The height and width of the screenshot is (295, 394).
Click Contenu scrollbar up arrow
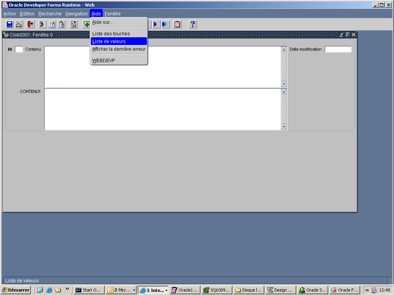coord(284,50)
